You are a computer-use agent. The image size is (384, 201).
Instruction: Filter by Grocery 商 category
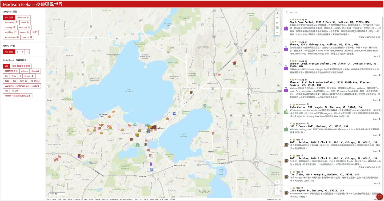(x=10, y=27)
